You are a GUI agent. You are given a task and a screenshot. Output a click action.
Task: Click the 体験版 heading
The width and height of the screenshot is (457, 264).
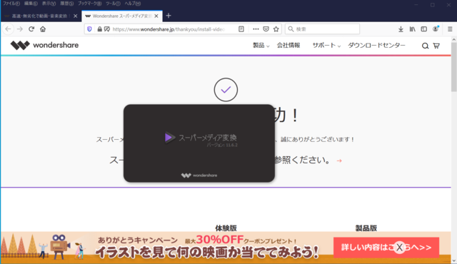click(x=226, y=228)
